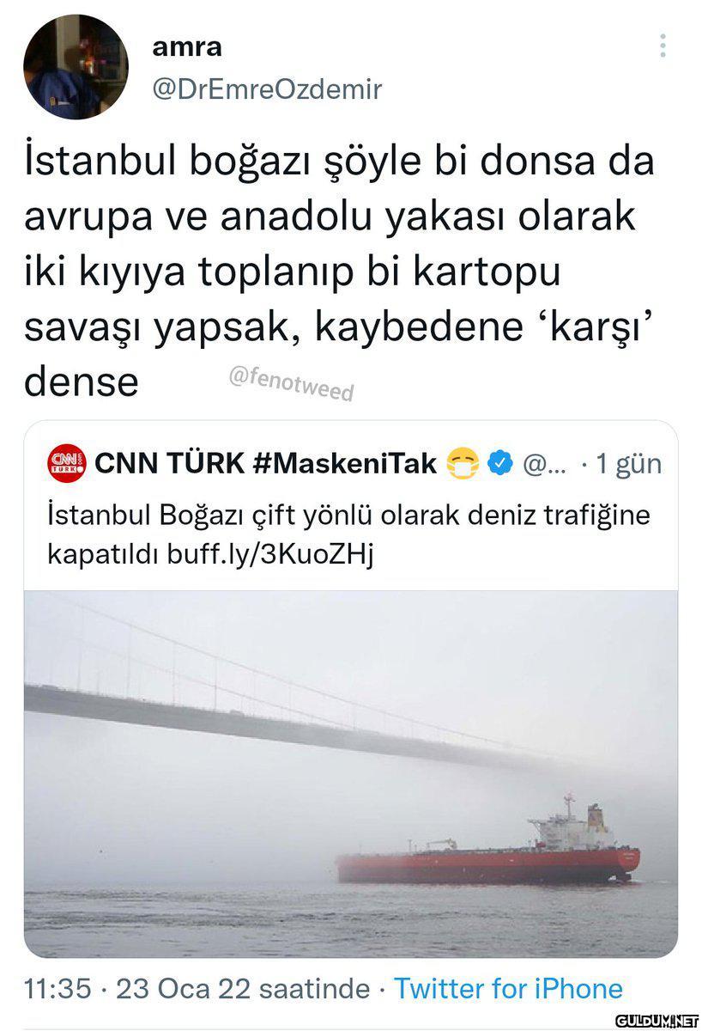Screen dimensions: 702x1031
Task: Click the mask emoji beside MaskeniTak
Action: pyautogui.click(x=462, y=465)
